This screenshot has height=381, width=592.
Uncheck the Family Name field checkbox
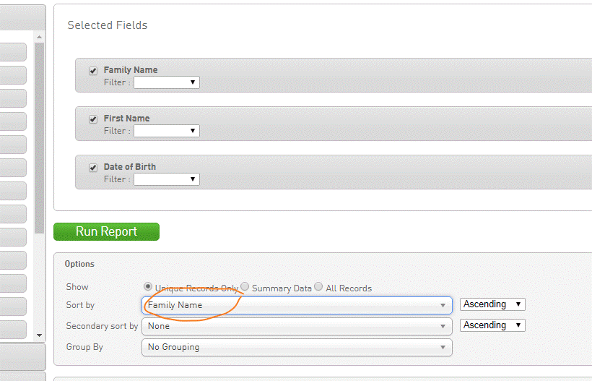(93, 71)
